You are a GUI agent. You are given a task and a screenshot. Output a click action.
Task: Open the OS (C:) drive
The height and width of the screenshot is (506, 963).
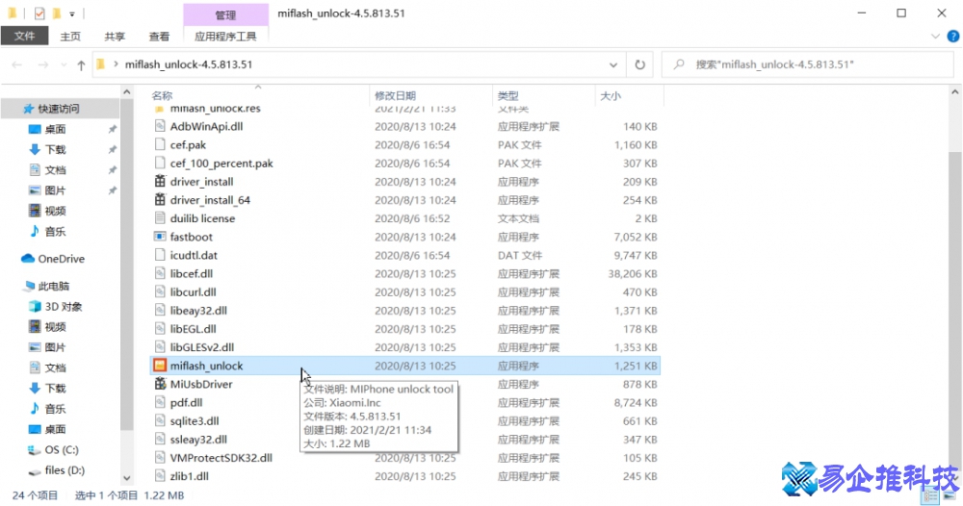pos(53,449)
